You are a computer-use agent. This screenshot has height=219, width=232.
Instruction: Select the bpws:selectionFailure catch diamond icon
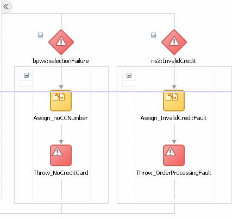point(61,42)
